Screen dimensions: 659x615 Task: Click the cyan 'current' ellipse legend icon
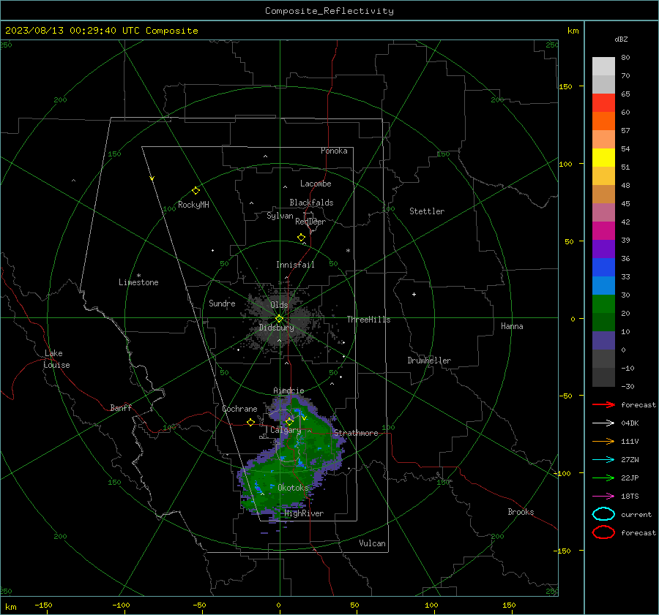tap(603, 514)
